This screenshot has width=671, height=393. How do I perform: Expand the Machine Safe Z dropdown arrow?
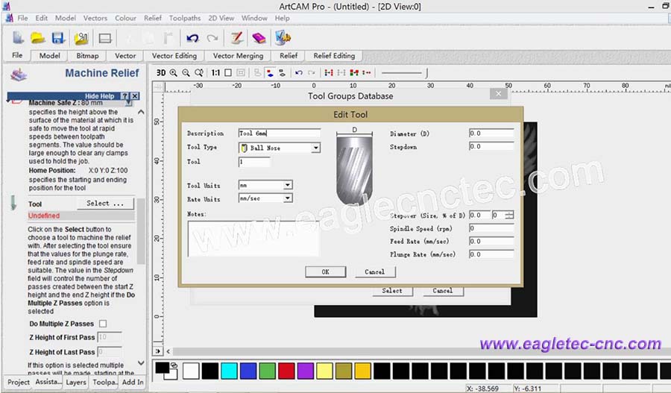point(129,103)
